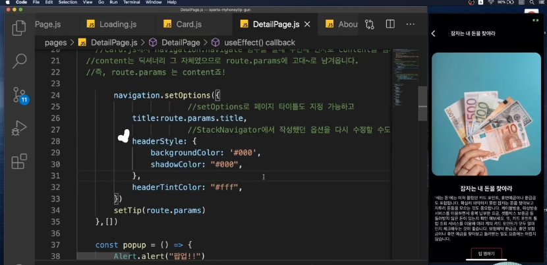This screenshot has width=547, height=265.
Task: Open the Run menu
Action: click(x=113, y=2)
